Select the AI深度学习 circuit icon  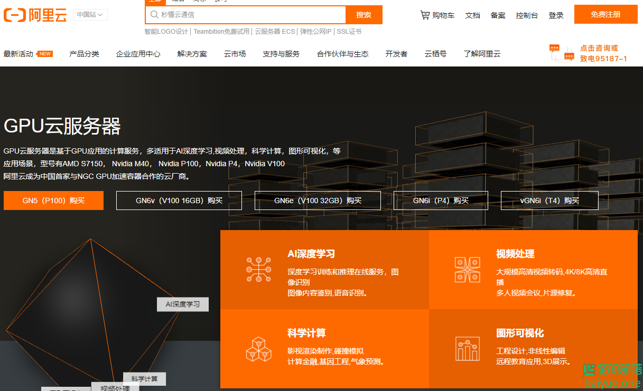coord(259,269)
